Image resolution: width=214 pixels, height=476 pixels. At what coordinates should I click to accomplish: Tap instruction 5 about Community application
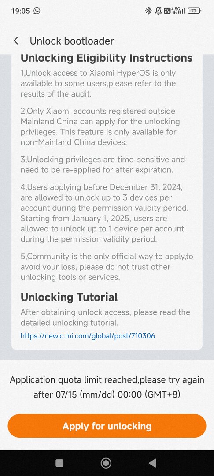107,267
